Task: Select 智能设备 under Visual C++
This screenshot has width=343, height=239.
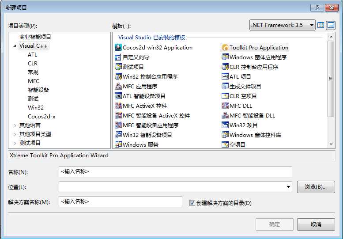Action: 38,90
